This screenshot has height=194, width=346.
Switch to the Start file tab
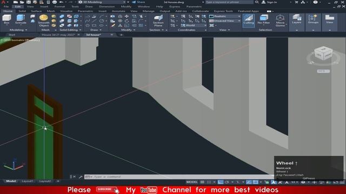coord(12,34)
